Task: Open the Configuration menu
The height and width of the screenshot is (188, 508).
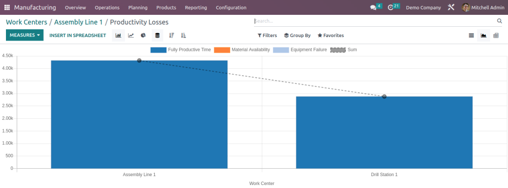Action: (x=231, y=7)
